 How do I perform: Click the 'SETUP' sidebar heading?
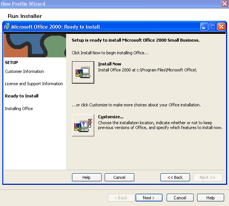pyautogui.click(x=12, y=62)
